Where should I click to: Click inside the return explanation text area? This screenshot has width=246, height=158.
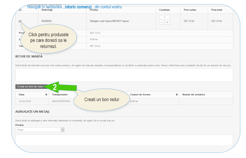click(x=123, y=75)
